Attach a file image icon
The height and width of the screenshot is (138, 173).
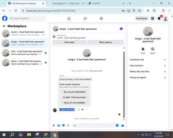(x=58, y=125)
